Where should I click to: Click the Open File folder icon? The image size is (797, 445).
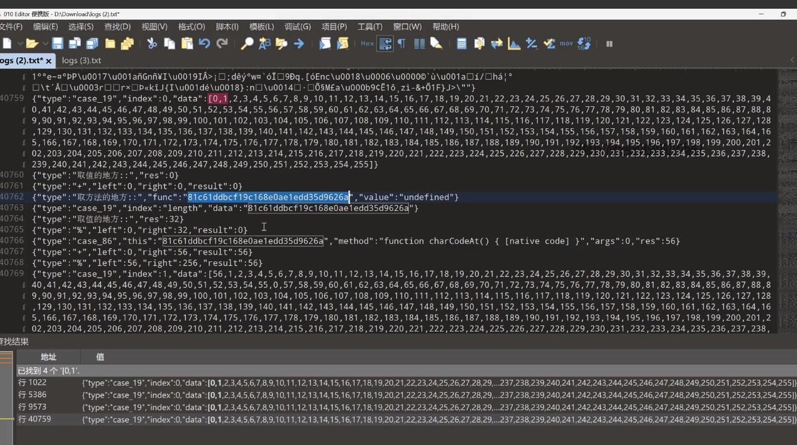click(x=31, y=44)
